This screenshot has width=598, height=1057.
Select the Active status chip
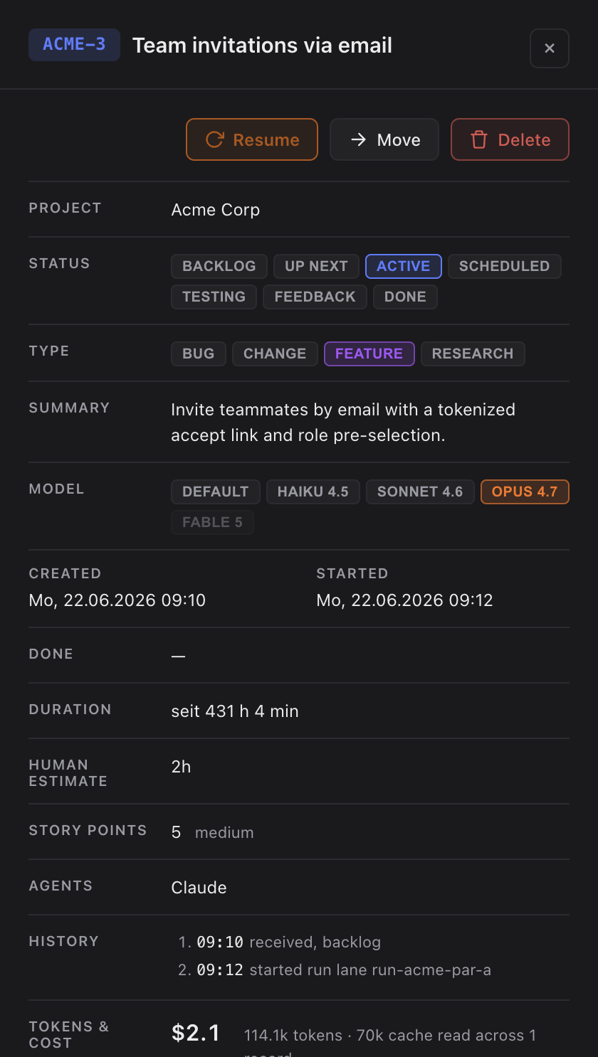click(x=404, y=266)
